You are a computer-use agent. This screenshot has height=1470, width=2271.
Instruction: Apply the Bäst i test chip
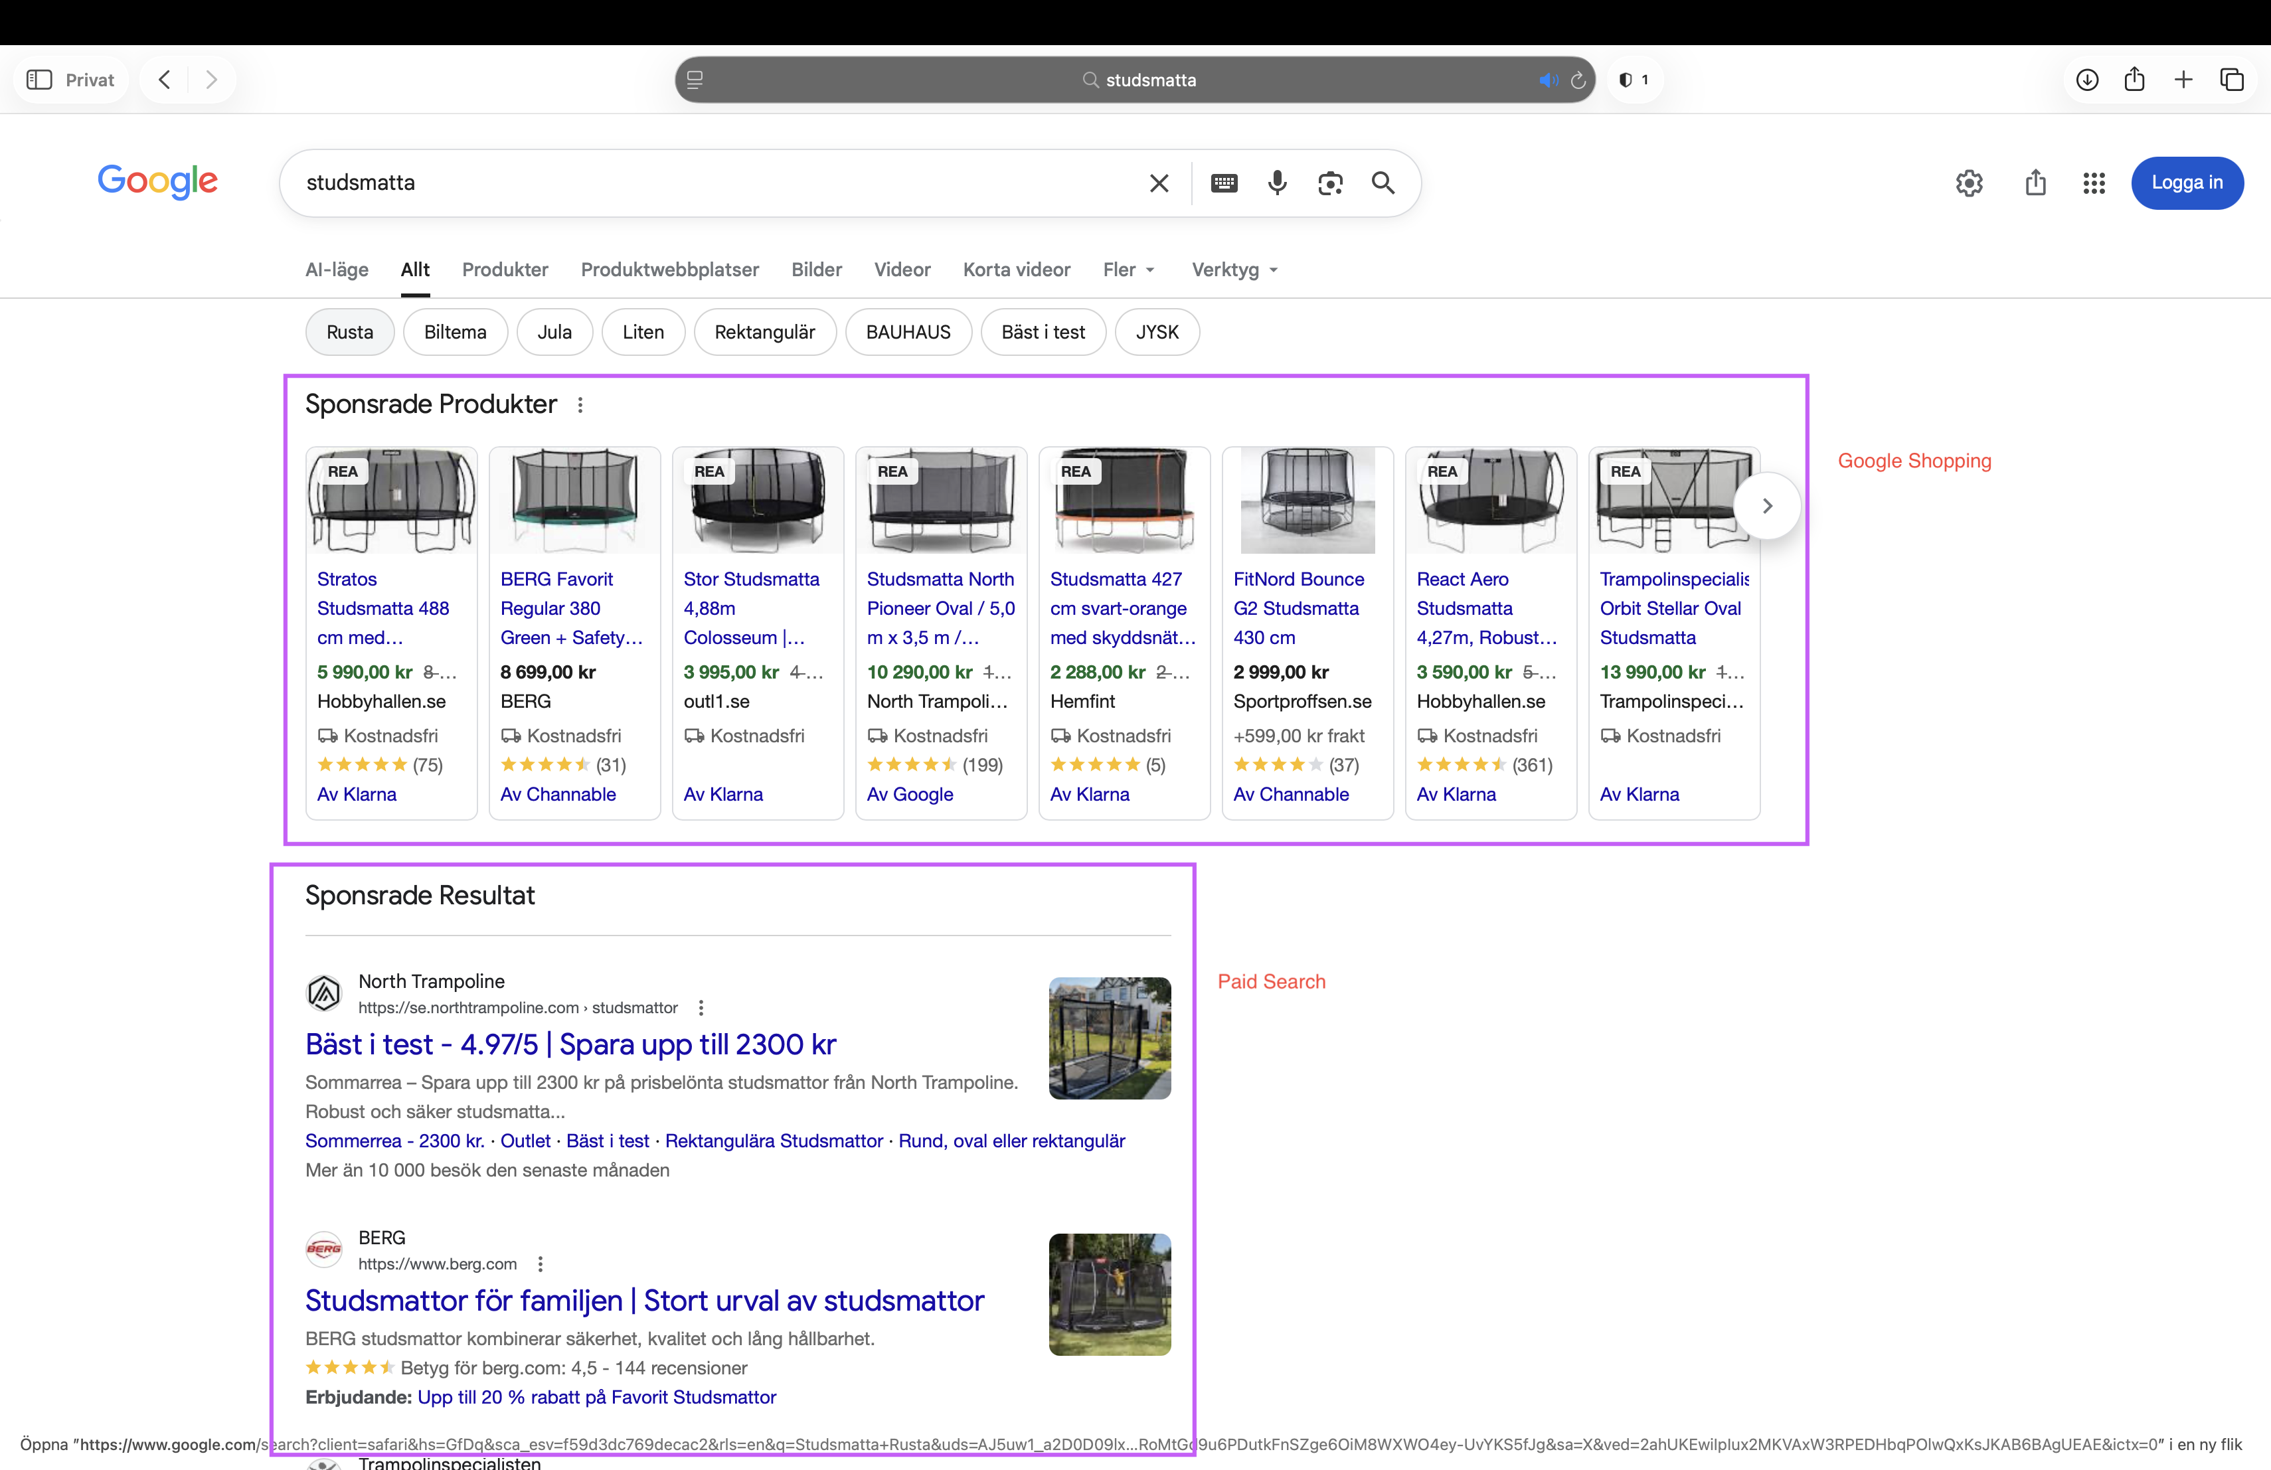[x=1043, y=332]
